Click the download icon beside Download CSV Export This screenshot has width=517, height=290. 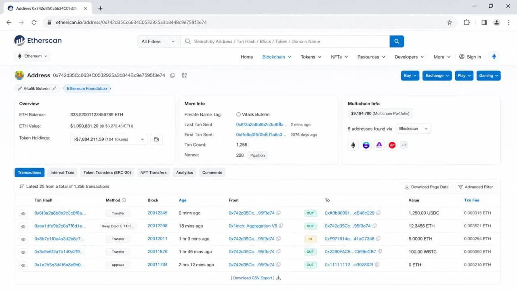(x=278, y=278)
